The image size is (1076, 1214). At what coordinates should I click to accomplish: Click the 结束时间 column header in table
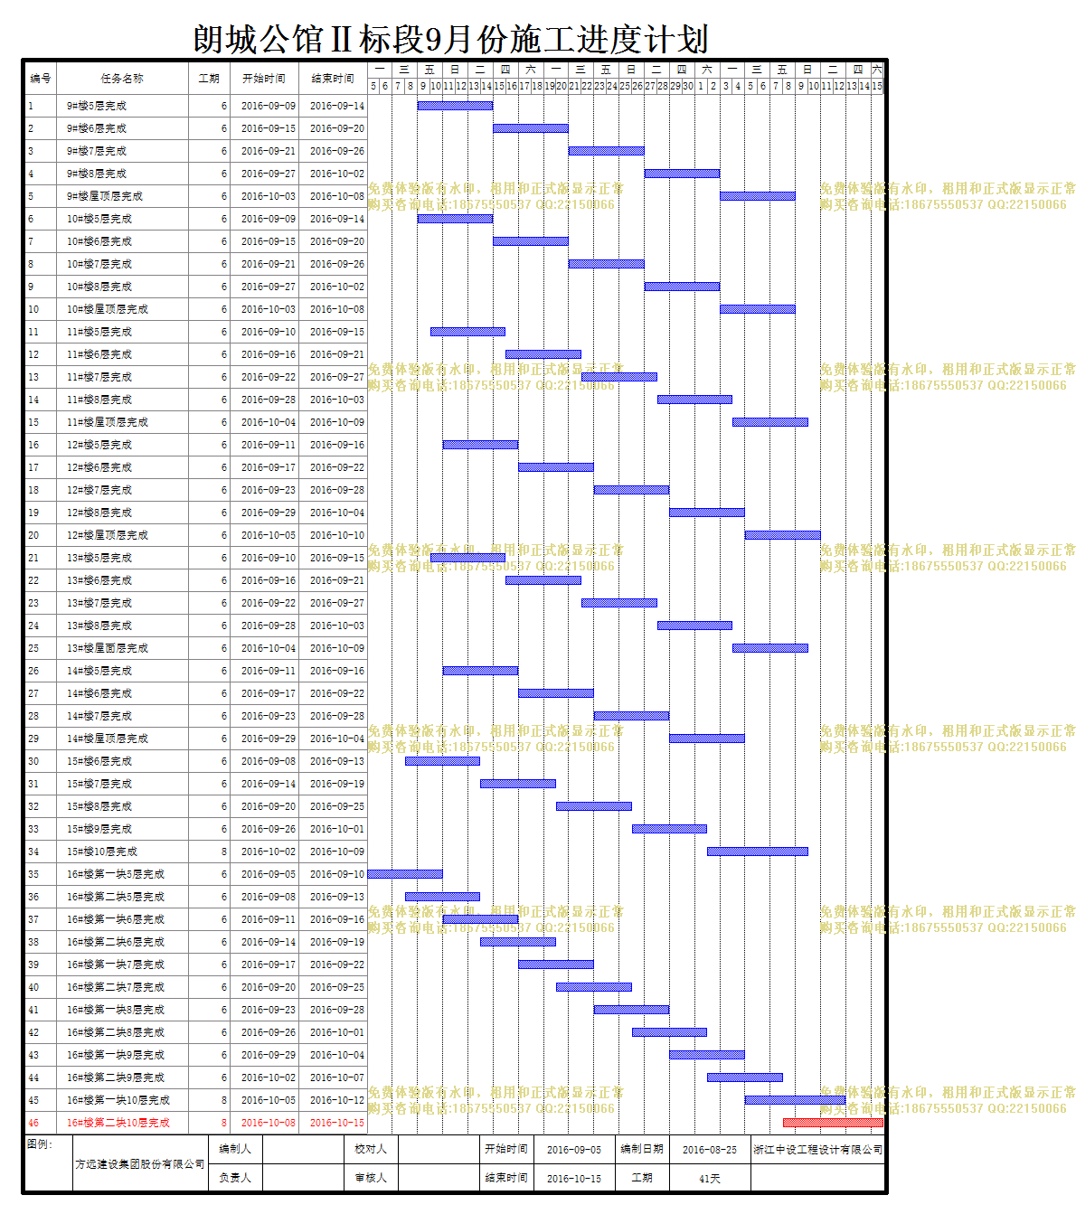(x=333, y=79)
